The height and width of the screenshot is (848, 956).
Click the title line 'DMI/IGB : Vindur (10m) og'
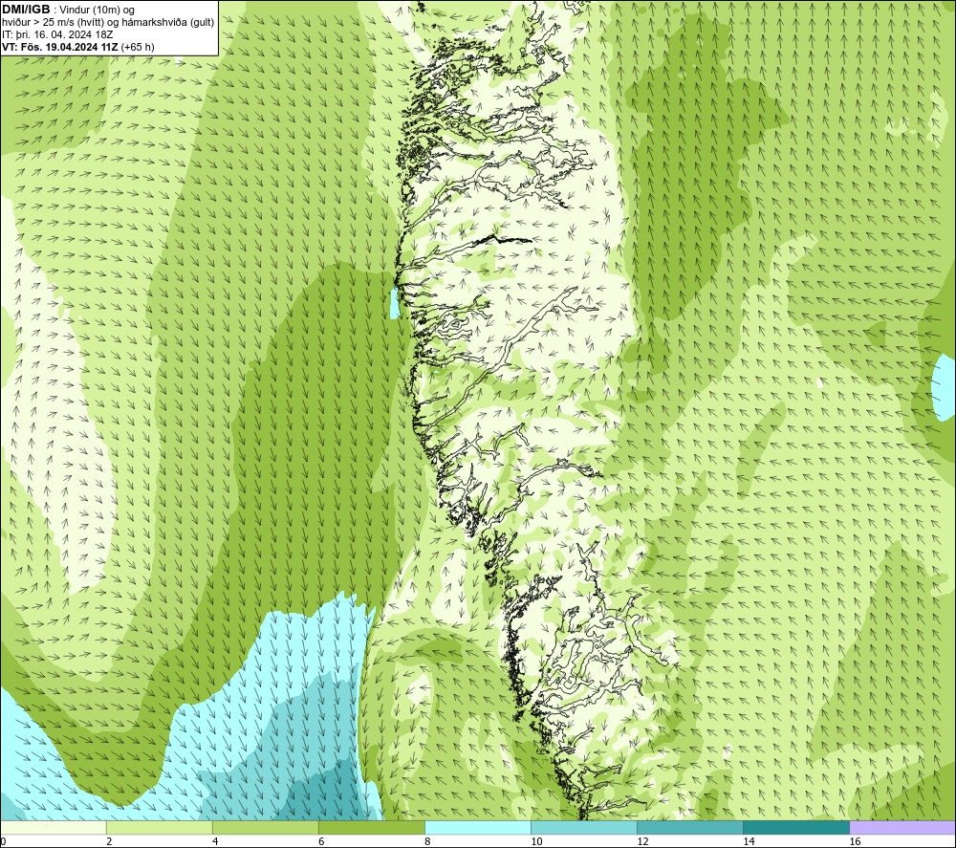[68, 10]
